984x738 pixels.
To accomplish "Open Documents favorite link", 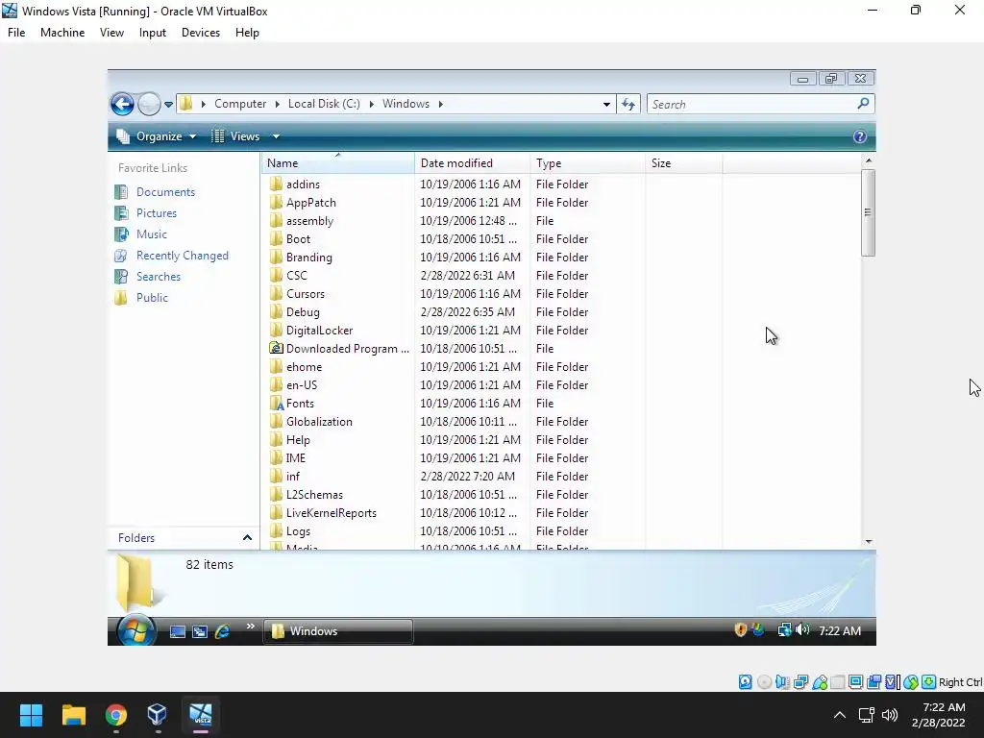I will coord(165,192).
